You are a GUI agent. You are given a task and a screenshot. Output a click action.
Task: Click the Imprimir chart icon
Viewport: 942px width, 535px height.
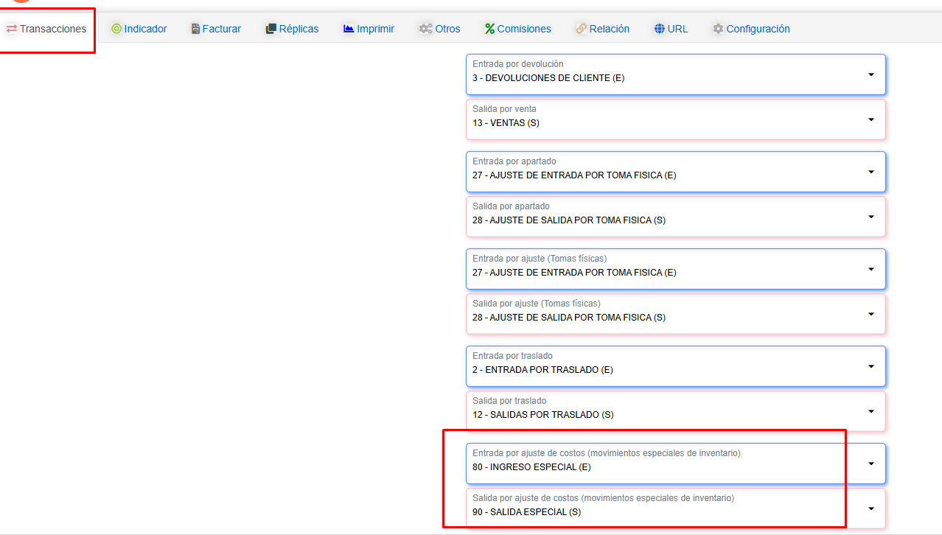[x=349, y=29]
